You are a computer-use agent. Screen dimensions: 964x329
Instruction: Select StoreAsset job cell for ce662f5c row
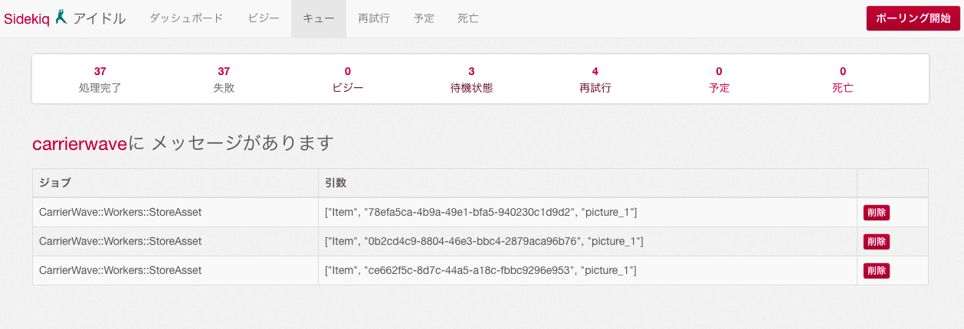pyautogui.click(x=175, y=270)
